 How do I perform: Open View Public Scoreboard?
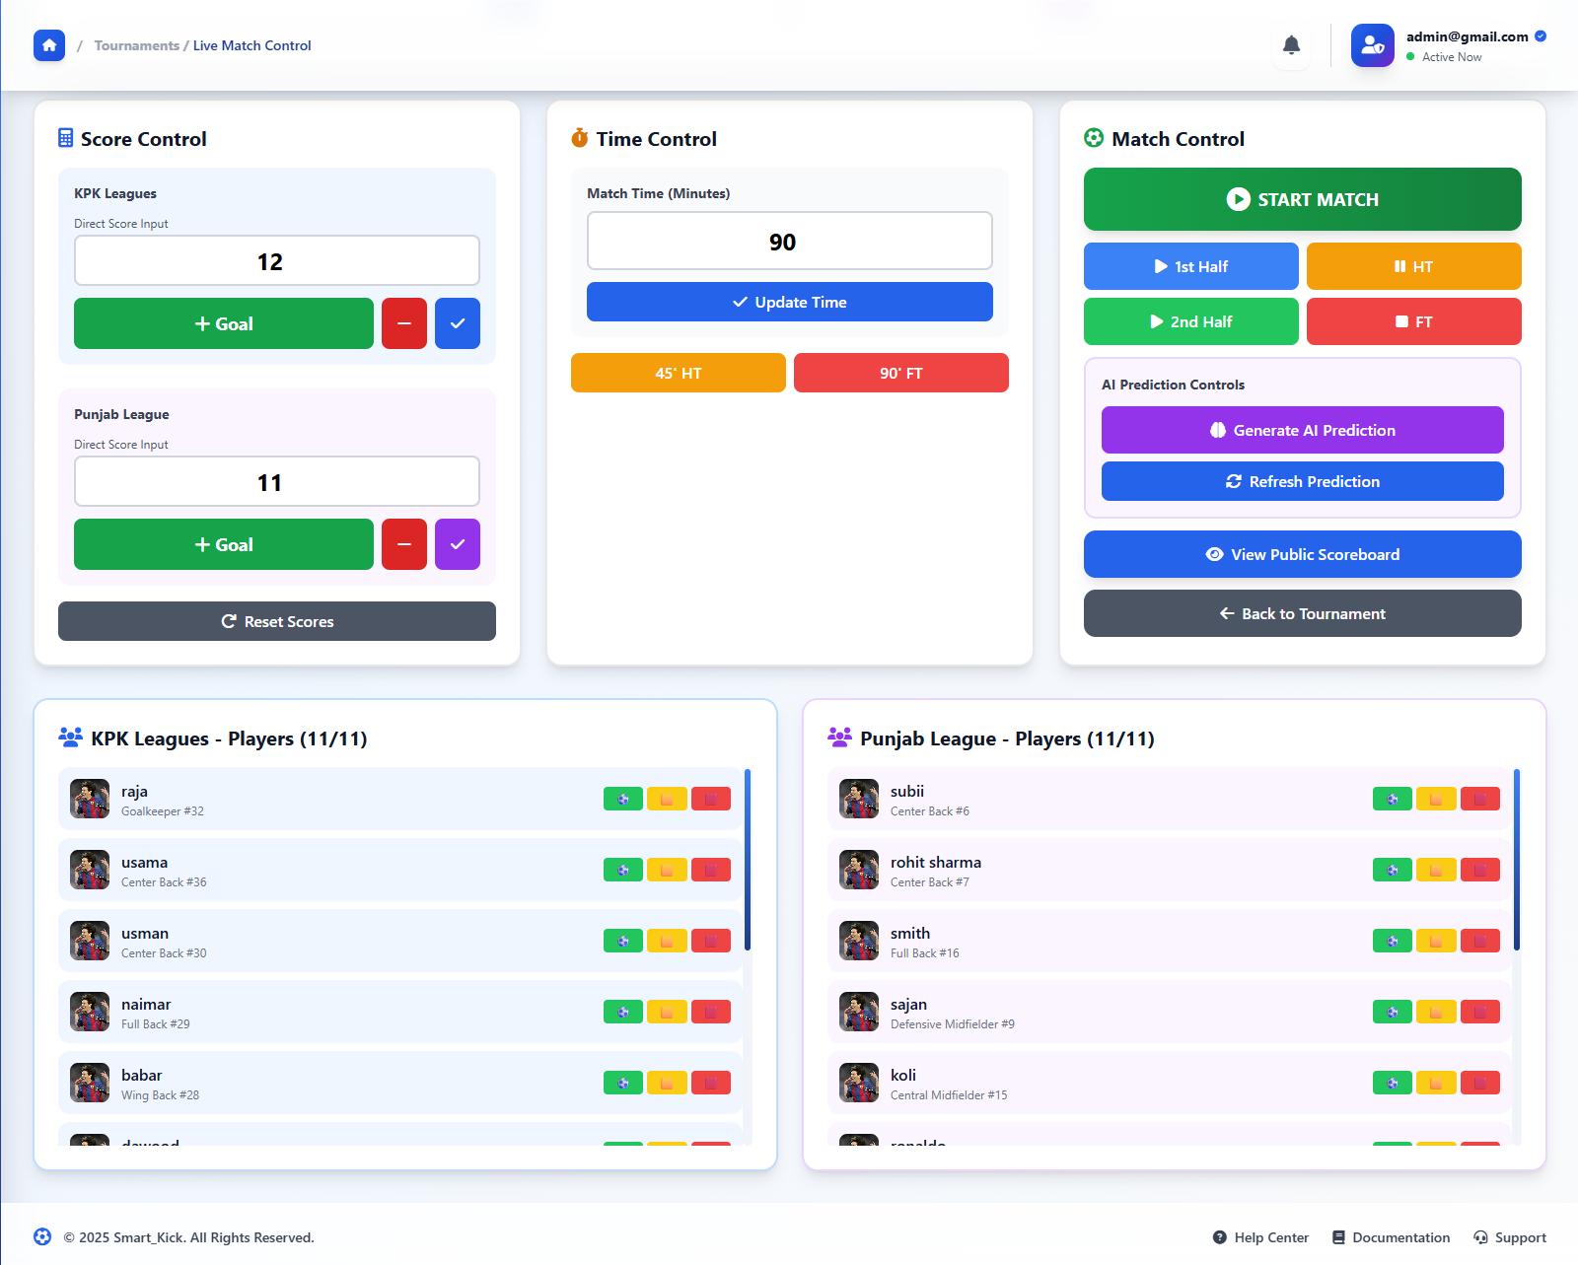pyautogui.click(x=1302, y=554)
